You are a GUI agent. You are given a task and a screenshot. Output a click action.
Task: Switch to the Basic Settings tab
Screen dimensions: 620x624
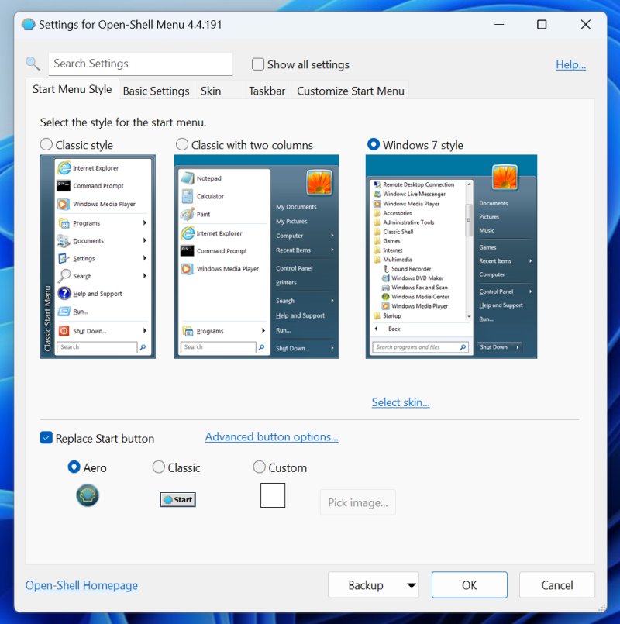click(156, 91)
